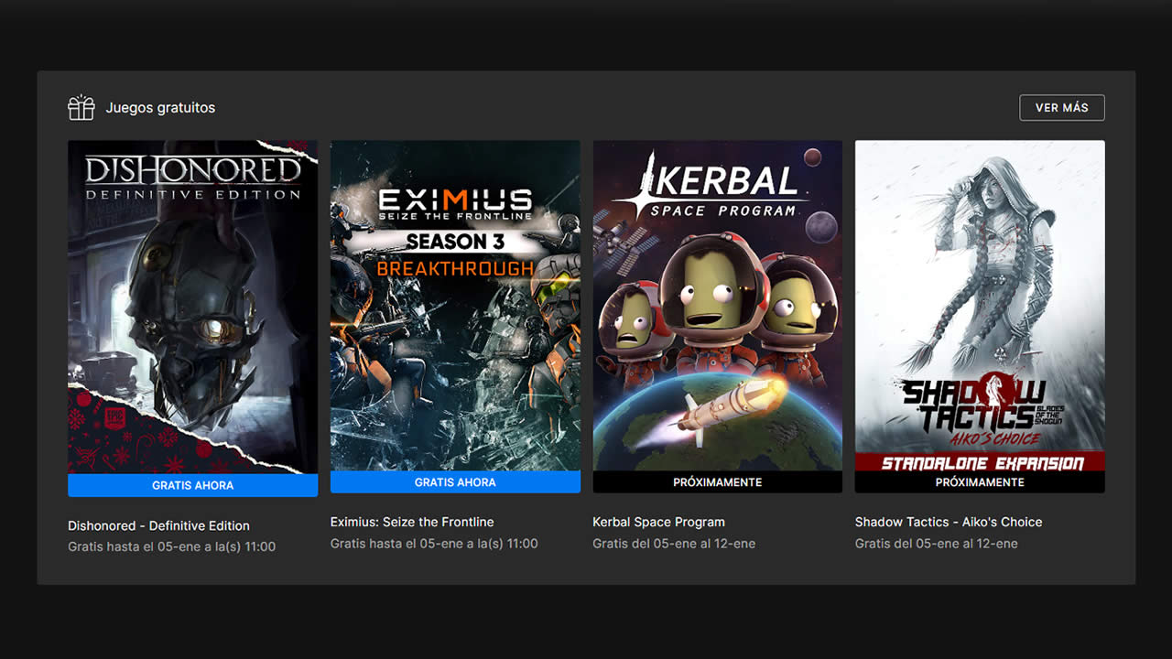Click the GRATIS AHORA banner under Eximius
Screen dimensions: 1172x659
pos(455,482)
